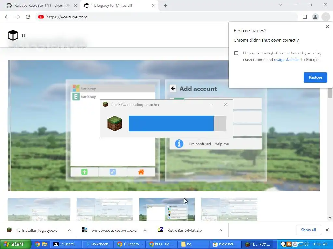Reload the current page
This screenshot has width=333, height=249.
pos(28,17)
